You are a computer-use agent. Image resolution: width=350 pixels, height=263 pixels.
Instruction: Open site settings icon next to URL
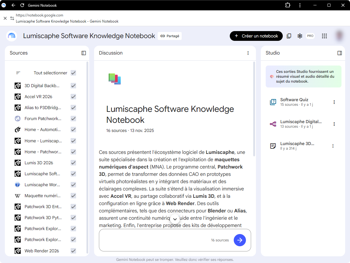pos(12,18)
